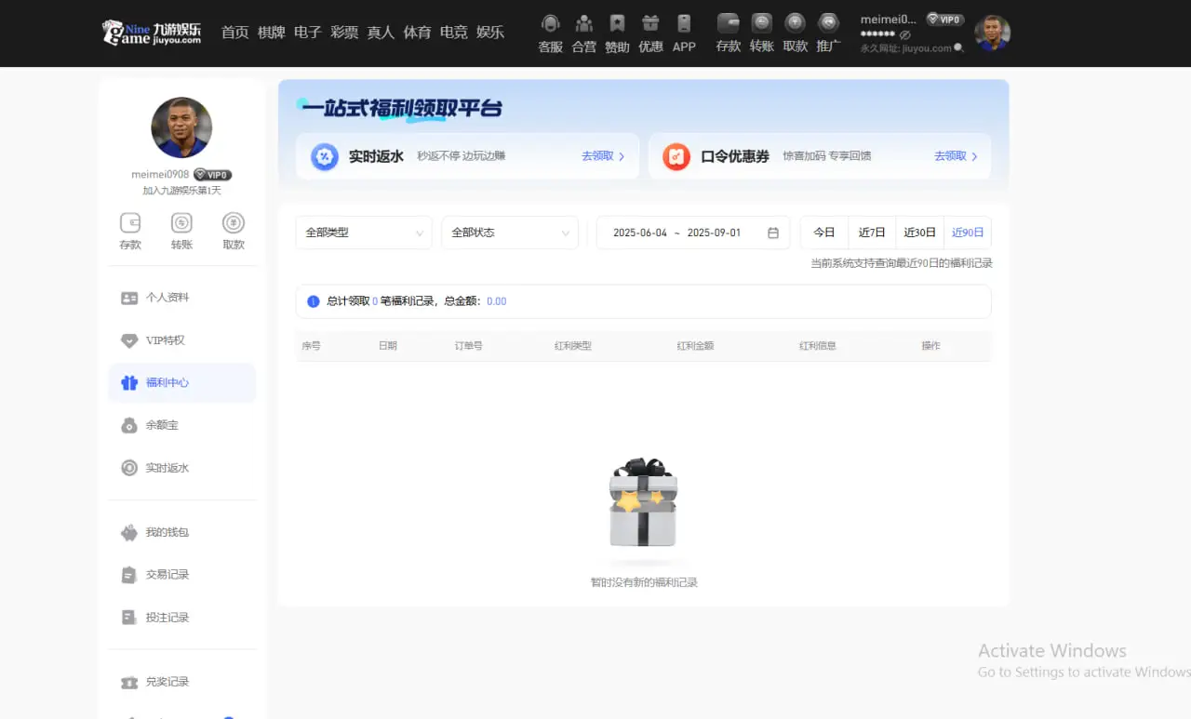Expand the 全部状态 status dropdown
The image size is (1191, 719).
click(510, 233)
